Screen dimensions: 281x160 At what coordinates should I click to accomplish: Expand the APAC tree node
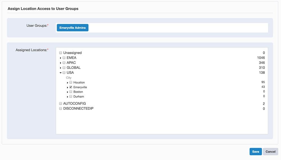click(x=61, y=63)
